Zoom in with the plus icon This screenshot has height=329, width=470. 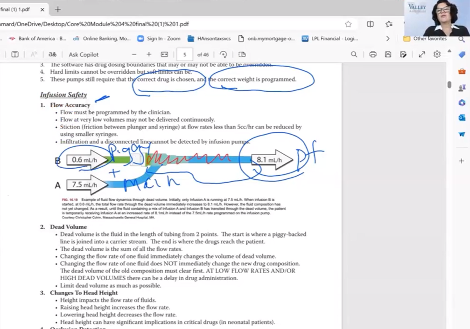pos(149,55)
